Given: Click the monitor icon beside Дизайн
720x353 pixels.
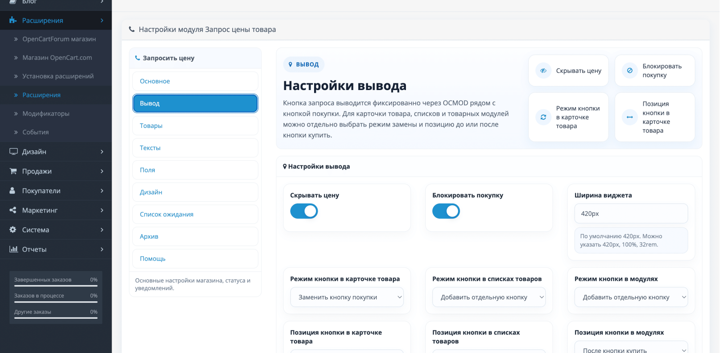Looking at the screenshot, I should 13,152.
